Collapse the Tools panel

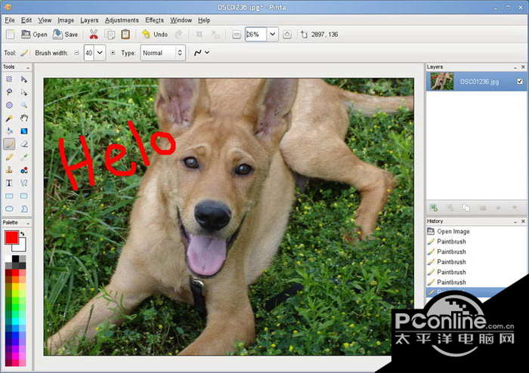point(28,67)
